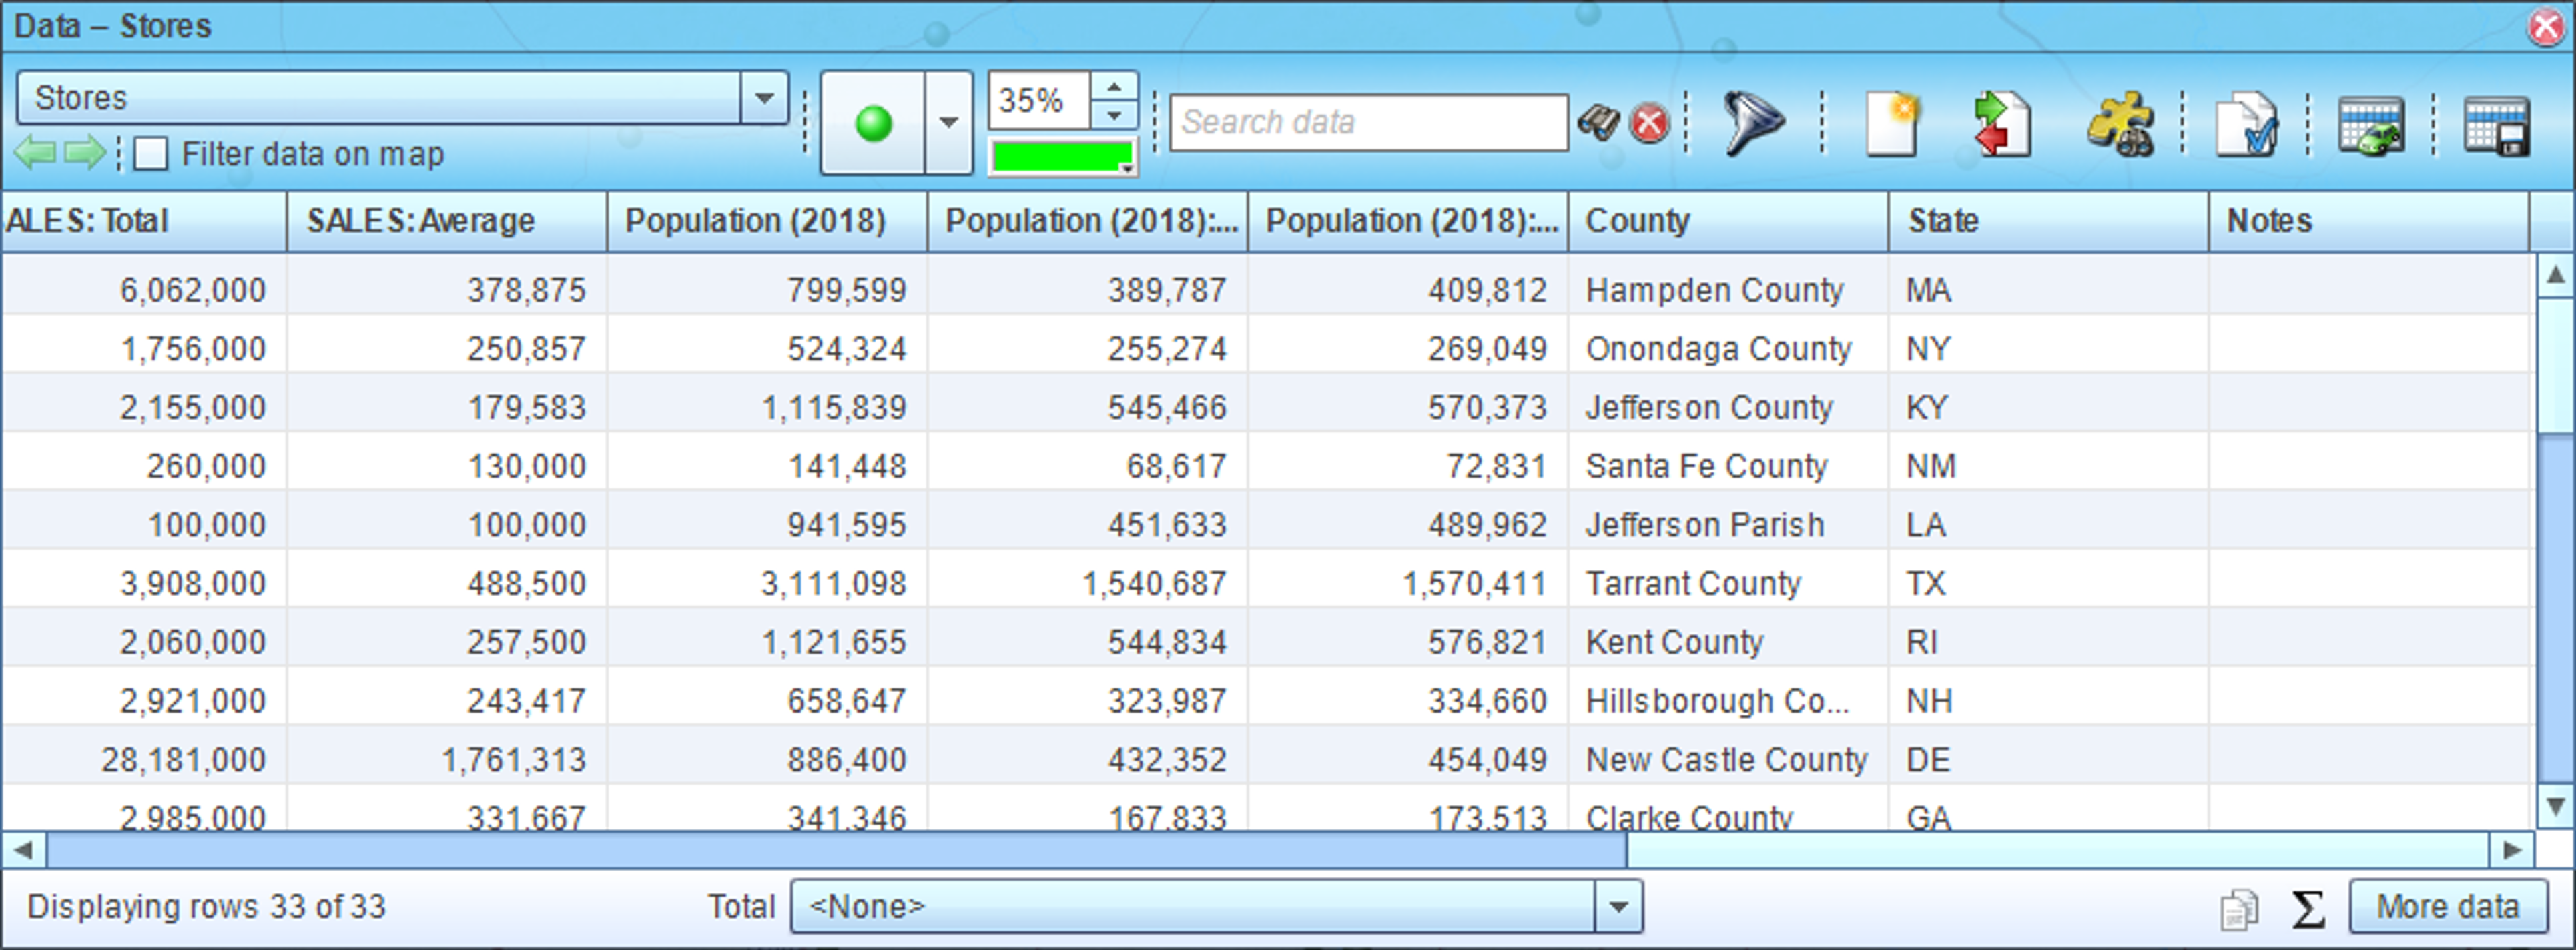Click the Notes column header

pyautogui.click(x=2368, y=221)
